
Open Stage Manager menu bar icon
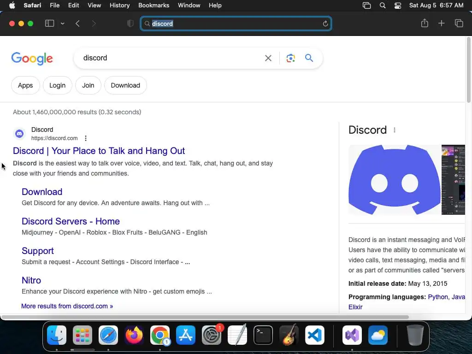pos(366,6)
